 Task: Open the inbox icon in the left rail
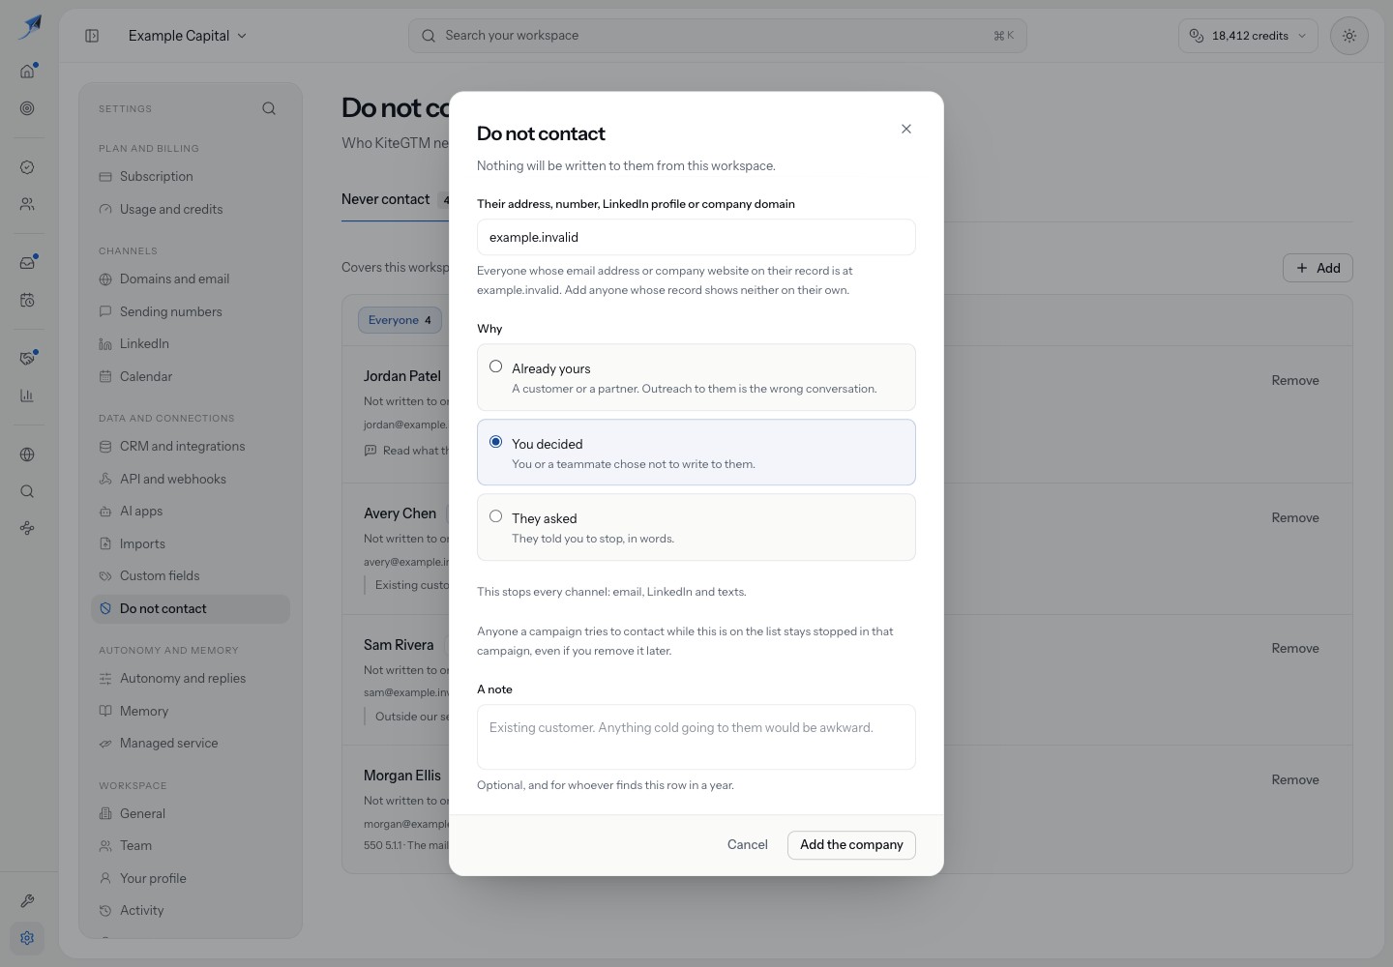pyautogui.click(x=27, y=262)
